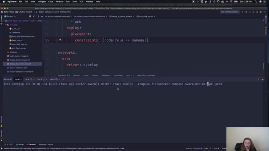
Task: Click the Terminal tool window button
Action: coord(31,144)
